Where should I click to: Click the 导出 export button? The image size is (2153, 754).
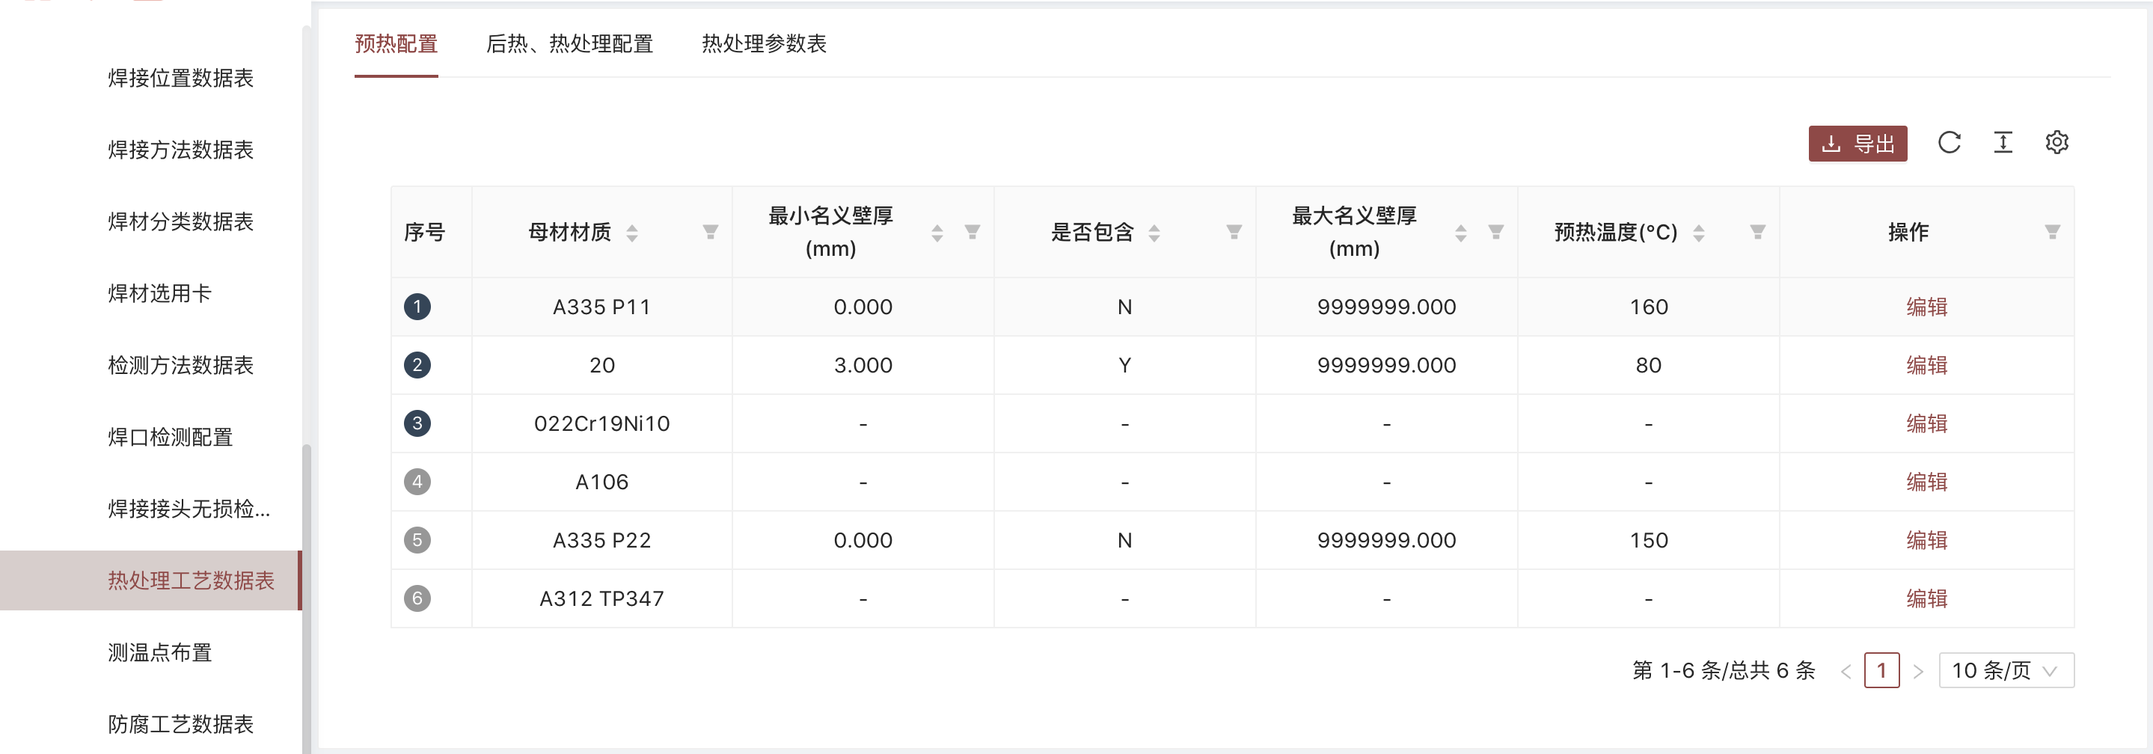click(x=1857, y=144)
